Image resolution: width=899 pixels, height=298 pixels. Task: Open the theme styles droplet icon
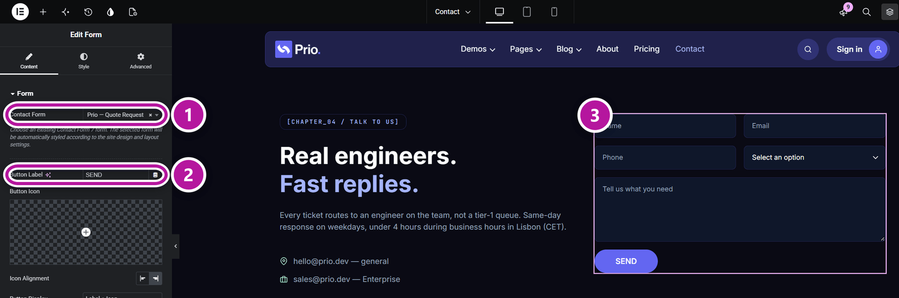pyautogui.click(x=110, y=12)
